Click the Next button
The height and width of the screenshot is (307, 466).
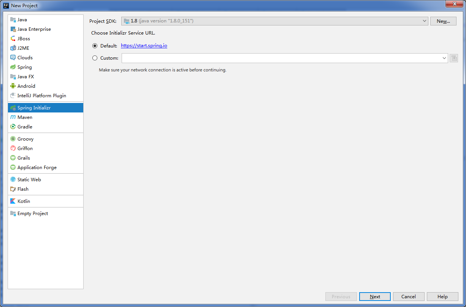pos(375,297)
